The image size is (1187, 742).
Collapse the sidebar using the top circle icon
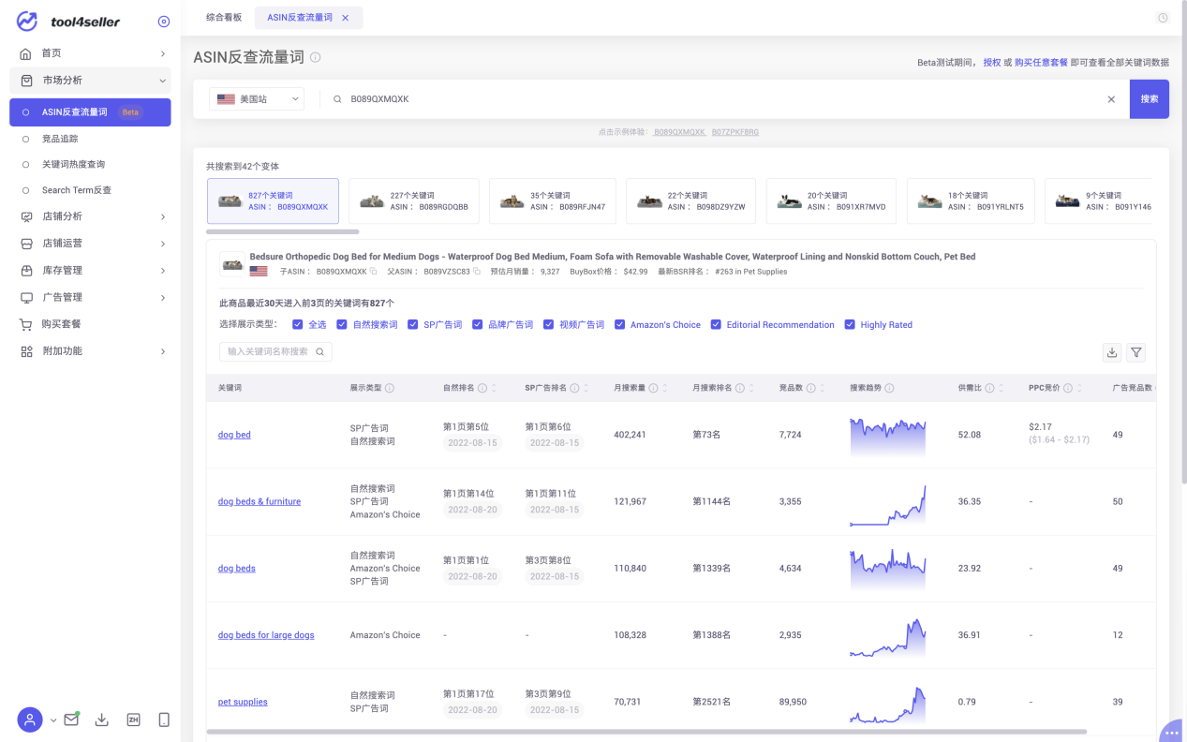pos(164,22)
